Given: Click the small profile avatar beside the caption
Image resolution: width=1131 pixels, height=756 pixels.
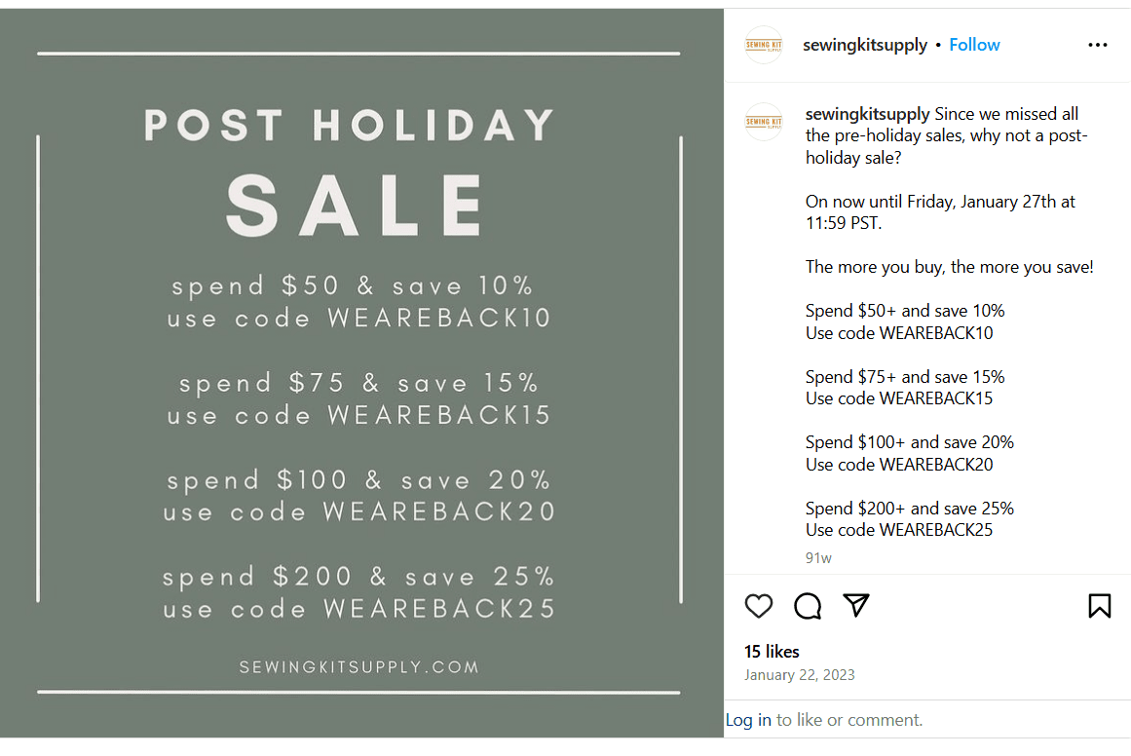Looking at the screenshot, I should 764,121.
